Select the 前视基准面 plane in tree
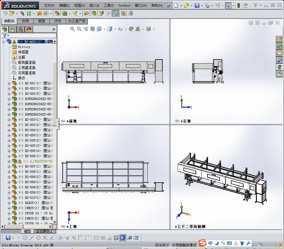284x249 pixels. pyautogui.click(x=27, y=62)
